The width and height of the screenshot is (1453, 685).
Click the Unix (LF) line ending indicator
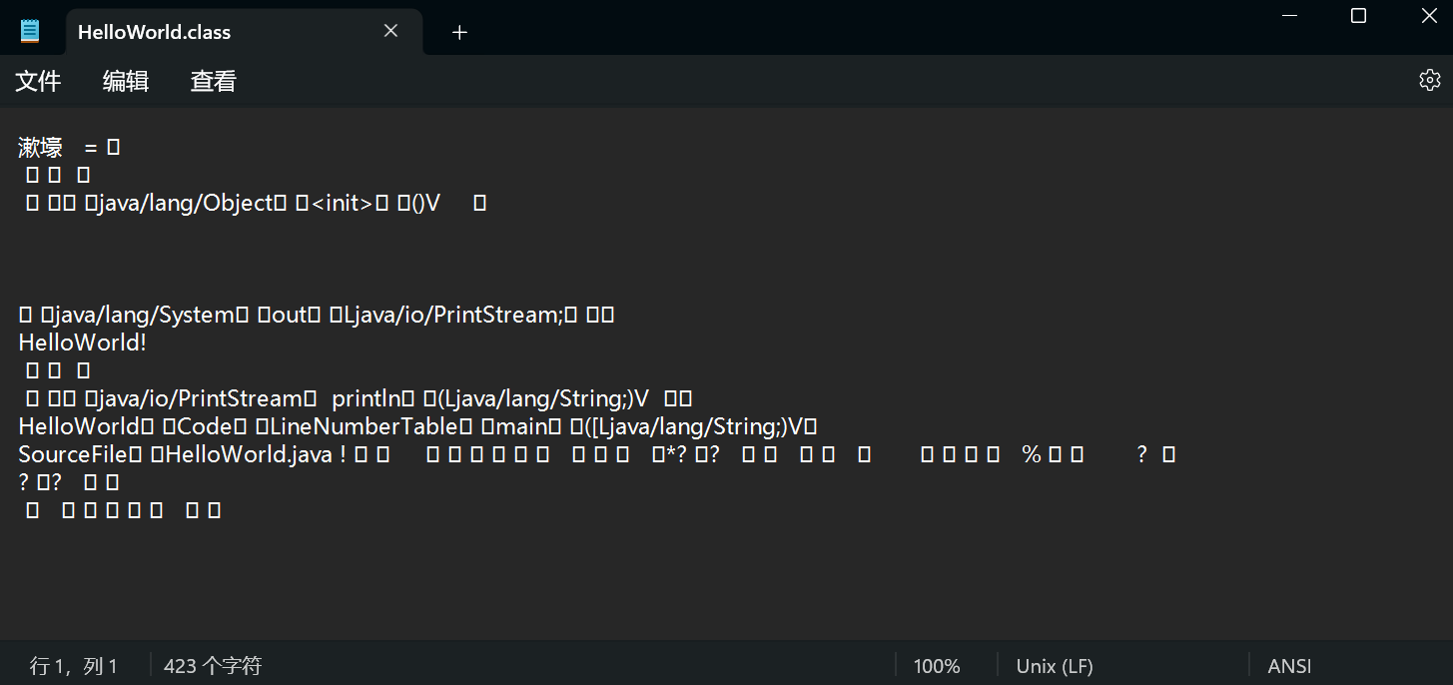pos(1055,666)
